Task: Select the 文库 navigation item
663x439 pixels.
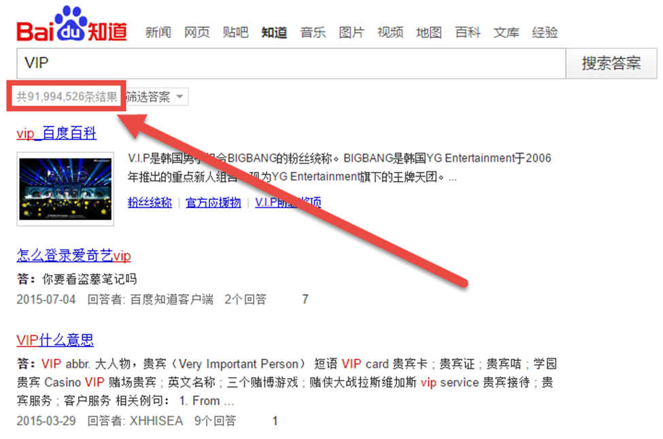Action: click(x=506, y=31)
